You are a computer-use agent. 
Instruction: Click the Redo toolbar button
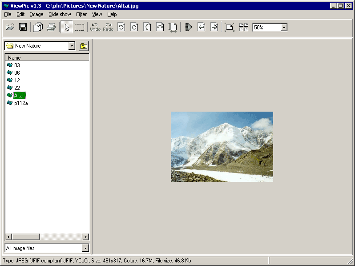[x=108, y=27]
